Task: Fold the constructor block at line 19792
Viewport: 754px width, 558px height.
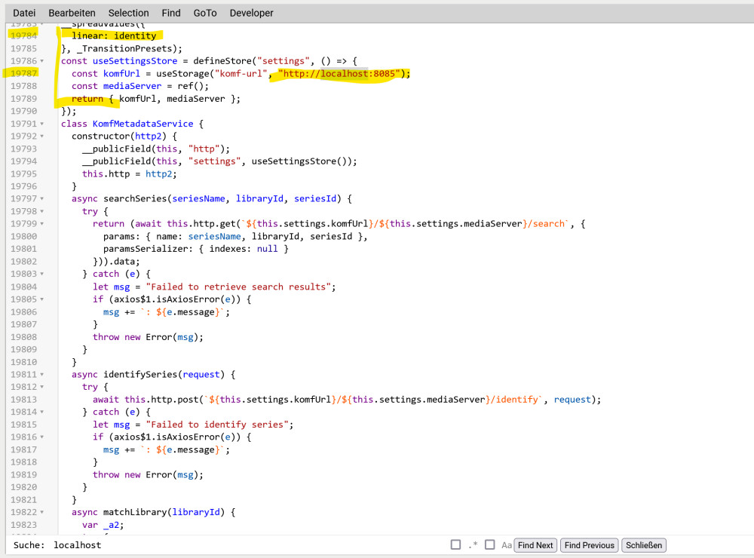Action: [x=41, y=136]
